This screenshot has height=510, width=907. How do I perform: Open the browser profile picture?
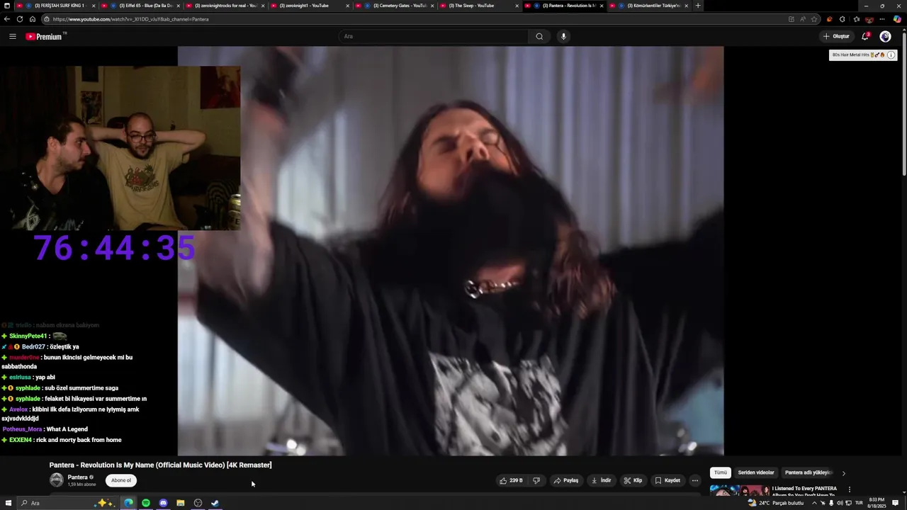[x=869, y=19]
